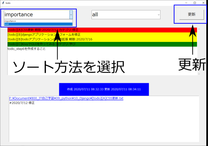Close the todo window
The width and height of the screenshot is (208, 146).
coord(203,3)
